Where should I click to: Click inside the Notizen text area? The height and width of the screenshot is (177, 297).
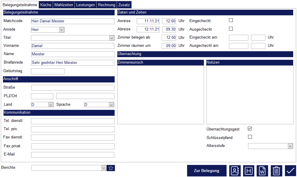click(250, 94)
